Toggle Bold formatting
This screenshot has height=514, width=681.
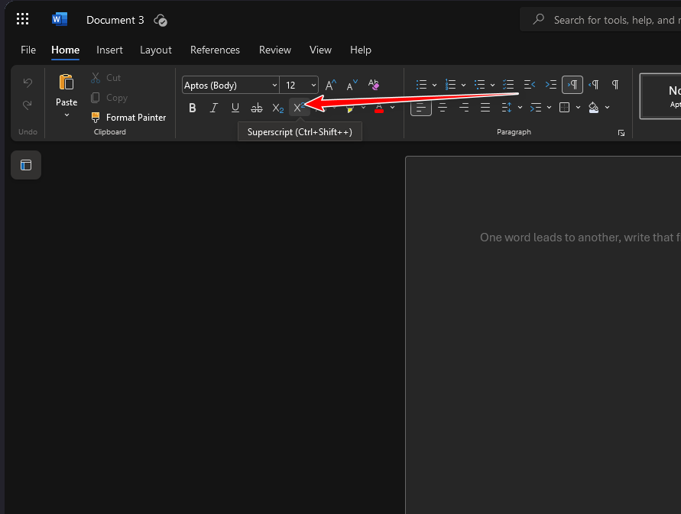pyautogui.click(x=193, y=108)
